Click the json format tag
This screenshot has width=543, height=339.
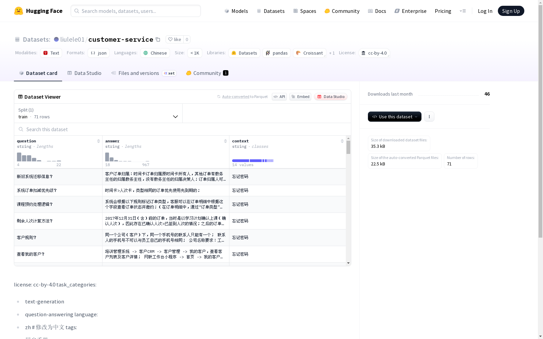click(98, 53)
